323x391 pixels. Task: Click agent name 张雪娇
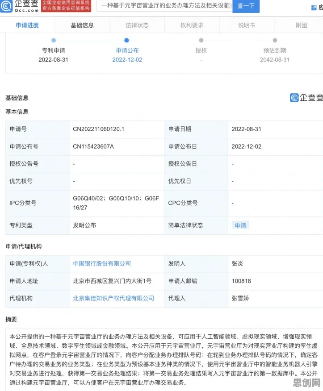point(240,298)
